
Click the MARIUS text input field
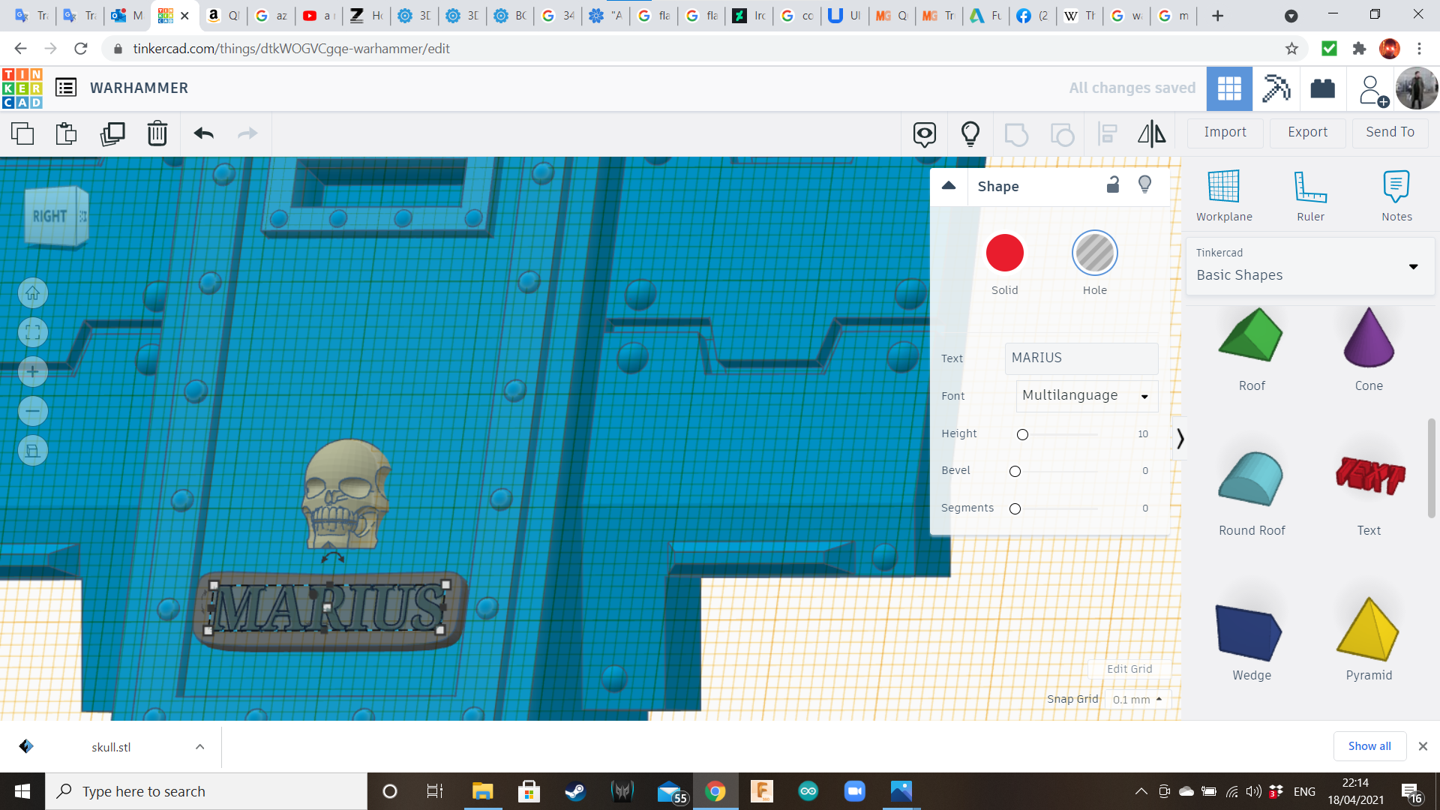(1081, 358)
